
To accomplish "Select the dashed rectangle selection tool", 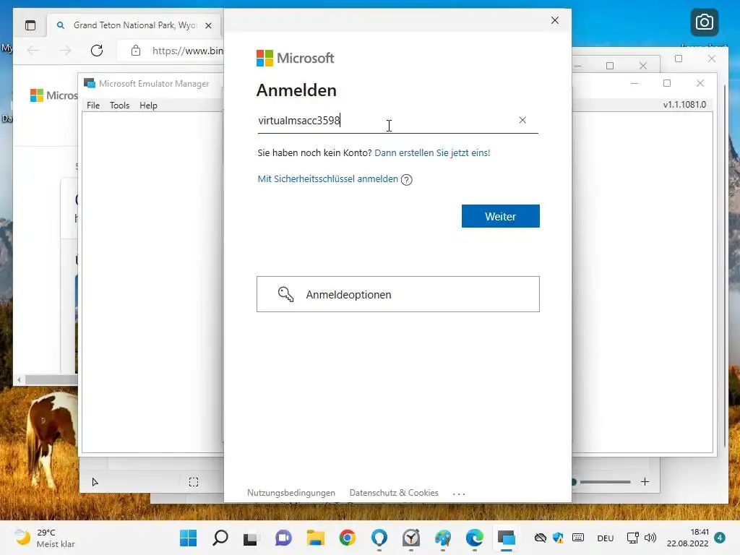I will tap(194, 482).
